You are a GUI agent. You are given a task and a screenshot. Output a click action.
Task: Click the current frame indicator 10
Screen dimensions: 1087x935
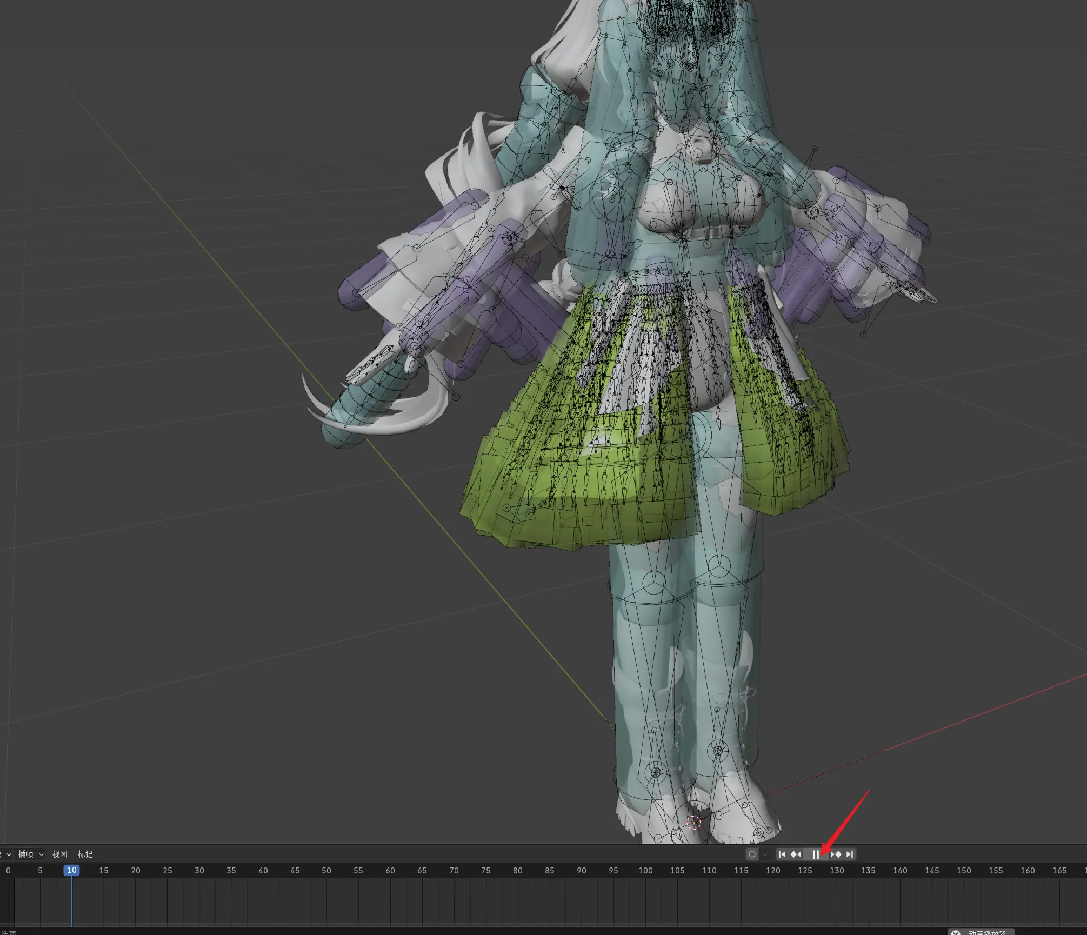[72, 870]
